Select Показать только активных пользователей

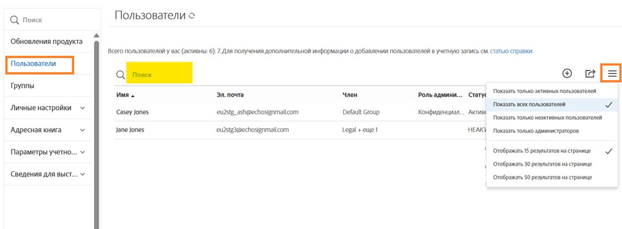click(x=545, y=91)
